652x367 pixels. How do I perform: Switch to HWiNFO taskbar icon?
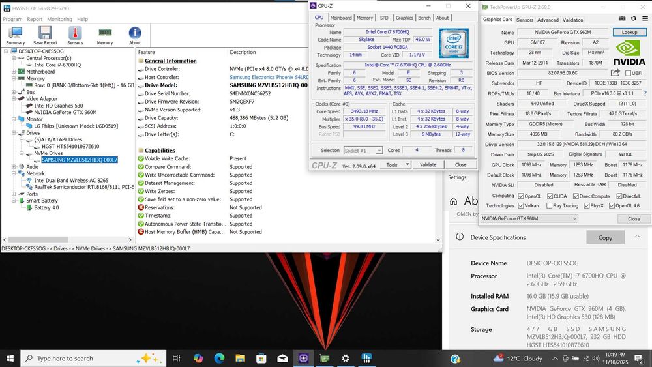366,359
